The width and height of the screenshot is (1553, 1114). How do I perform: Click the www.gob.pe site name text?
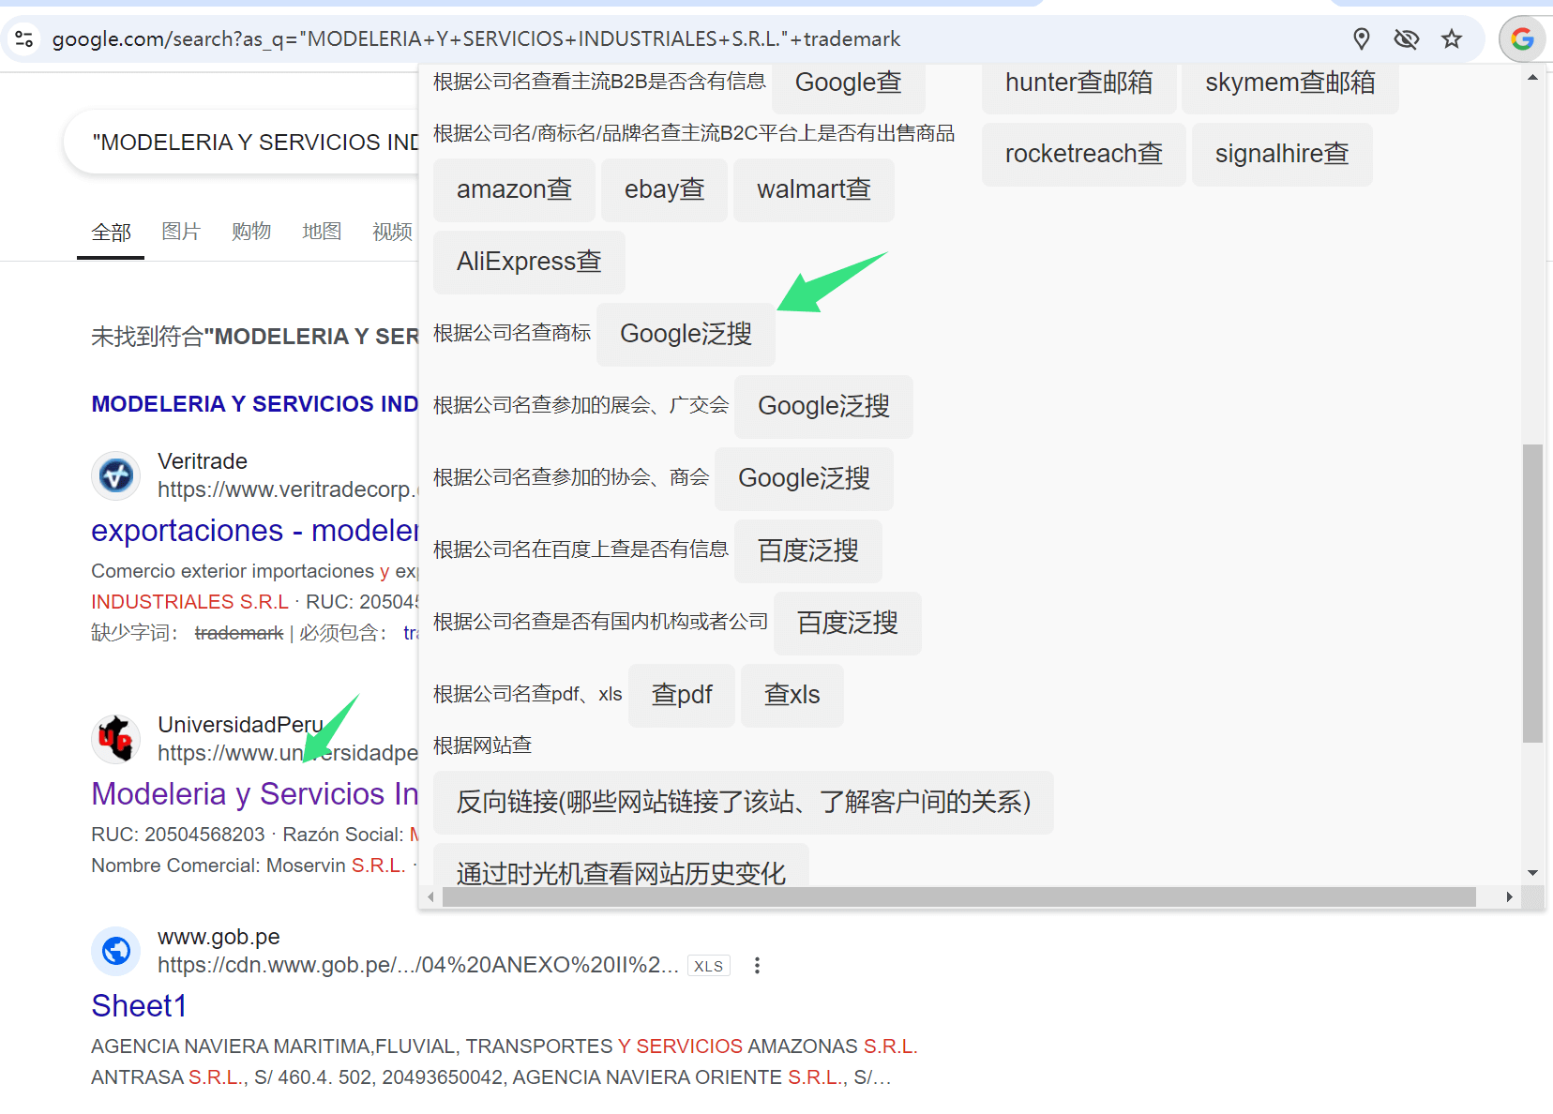(x=219, y=937)
